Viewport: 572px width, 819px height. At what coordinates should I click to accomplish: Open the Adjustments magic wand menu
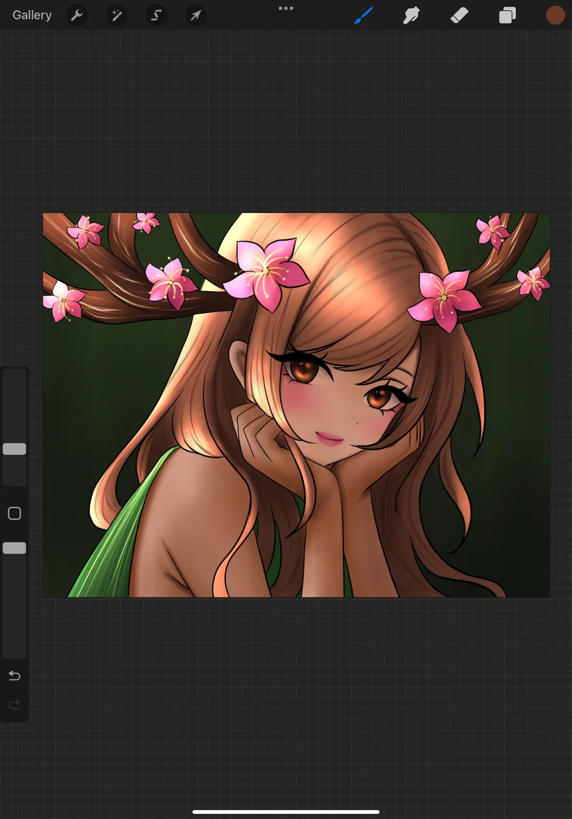(x=116, y=15)
